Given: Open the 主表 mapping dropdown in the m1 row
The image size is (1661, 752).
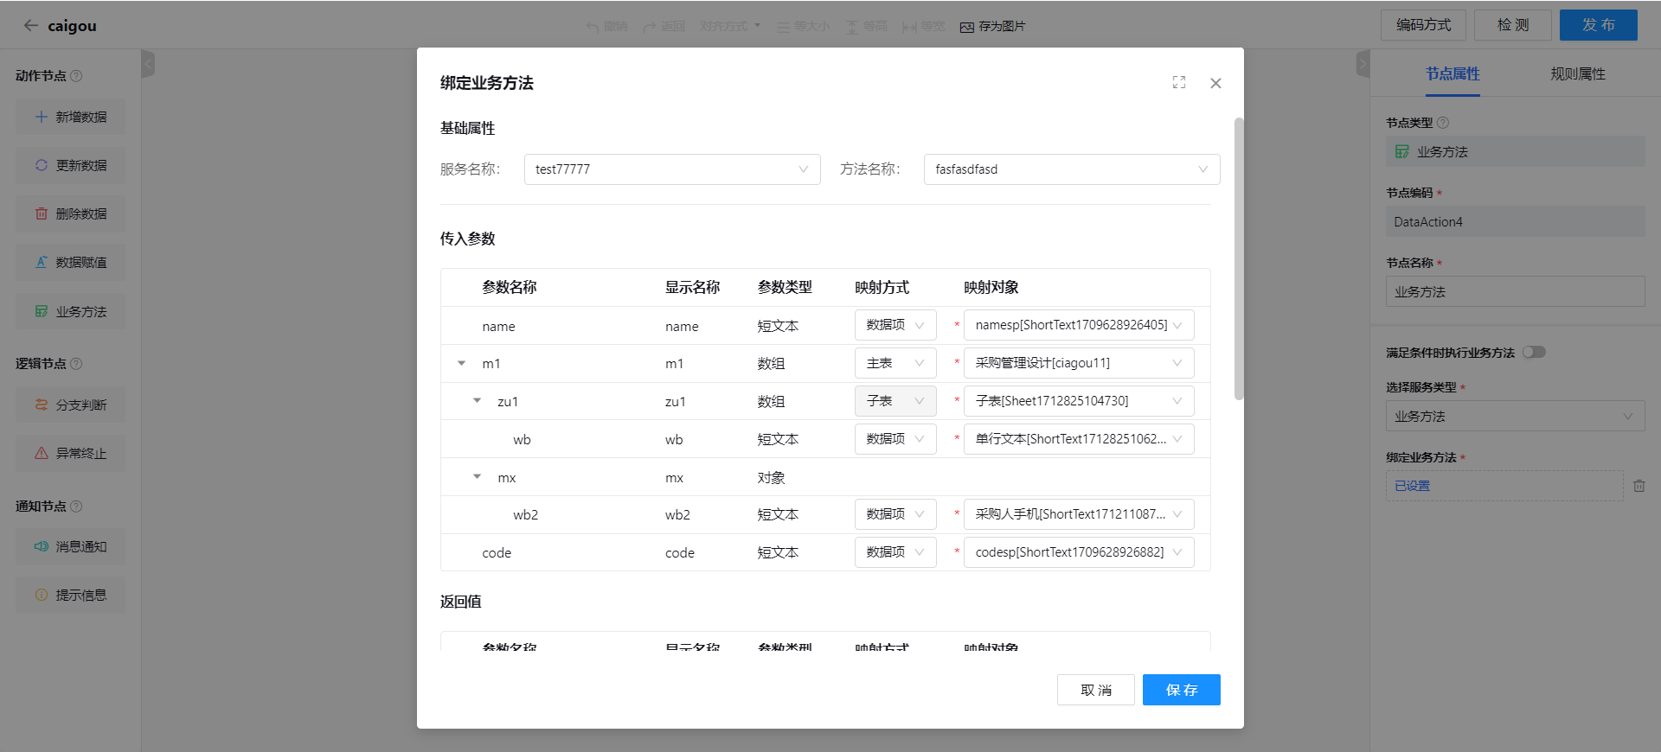Looking at the screenshot, I should (895, 363).
